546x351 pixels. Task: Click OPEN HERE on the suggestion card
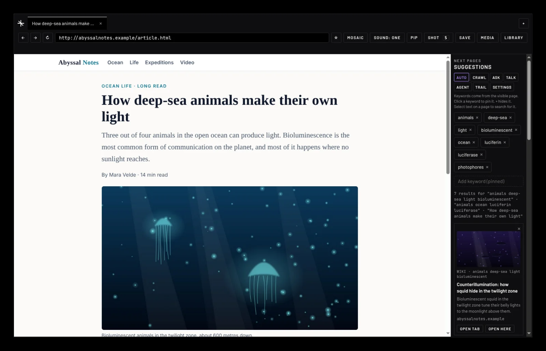500,329
